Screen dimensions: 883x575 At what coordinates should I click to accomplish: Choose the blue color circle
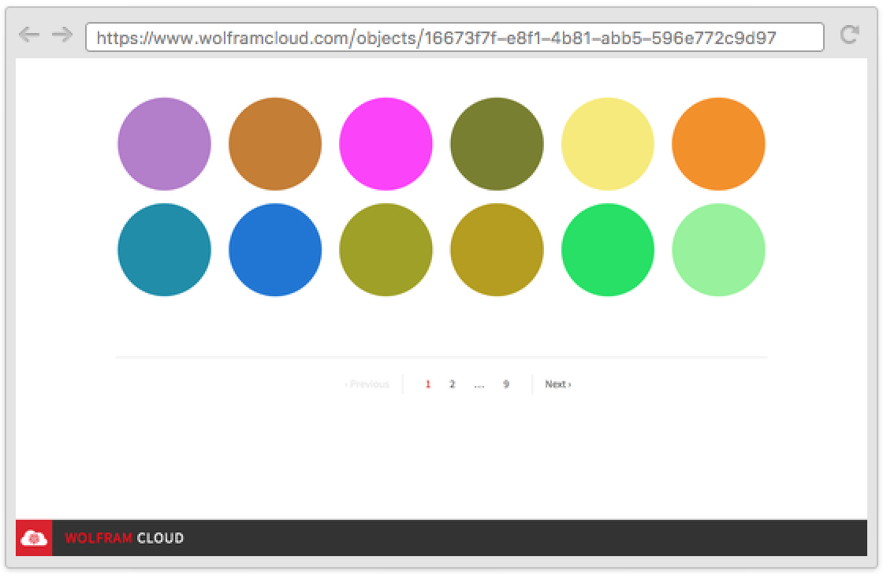[275, 250]
